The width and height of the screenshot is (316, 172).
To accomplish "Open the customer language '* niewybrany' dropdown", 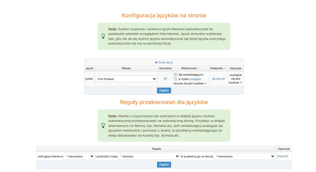I will pyautogui.click(x=79, y=156).
